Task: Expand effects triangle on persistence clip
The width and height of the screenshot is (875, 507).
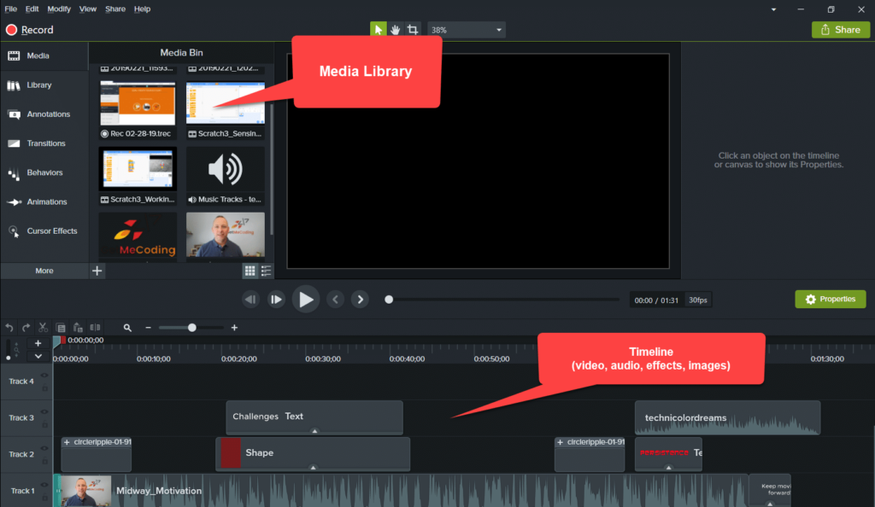Action: tap(668, 468)
